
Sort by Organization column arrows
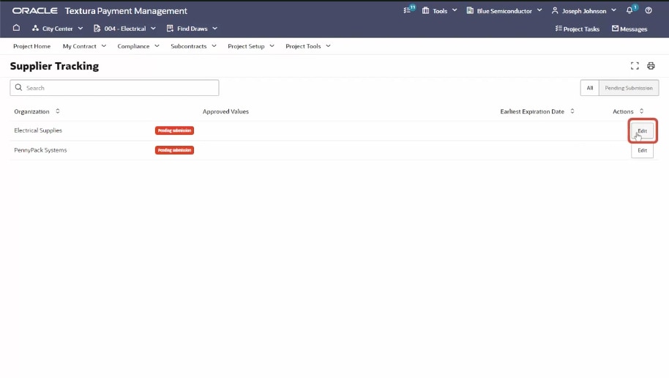pos(58,111)
